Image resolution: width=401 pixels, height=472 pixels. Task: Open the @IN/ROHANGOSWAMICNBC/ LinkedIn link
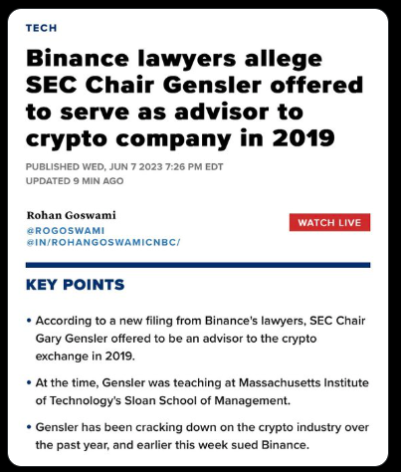pyautogui.click(x=103, y=242)
